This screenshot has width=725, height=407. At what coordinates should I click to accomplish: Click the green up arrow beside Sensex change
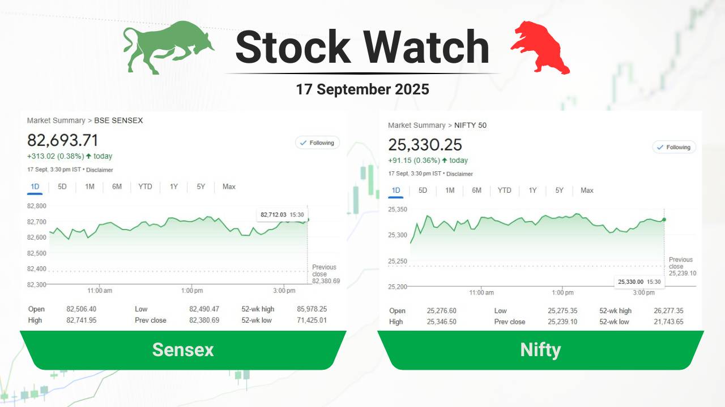point(89,156)
